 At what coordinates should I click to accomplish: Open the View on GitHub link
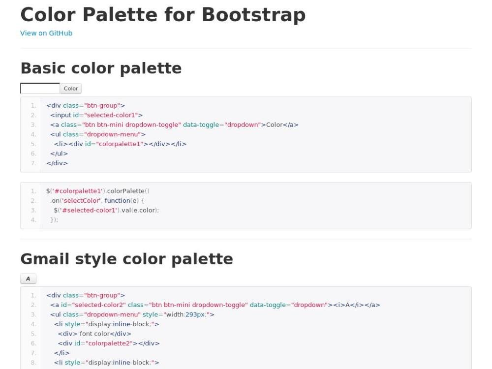point(46,33)
